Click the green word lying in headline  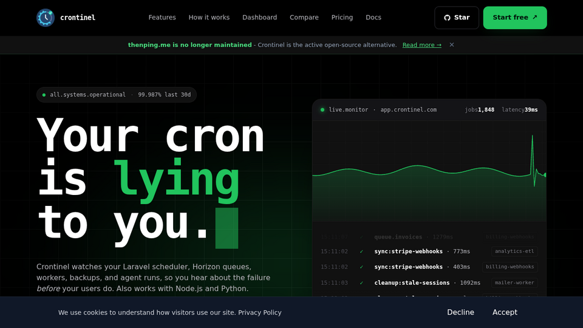point(176,181)
